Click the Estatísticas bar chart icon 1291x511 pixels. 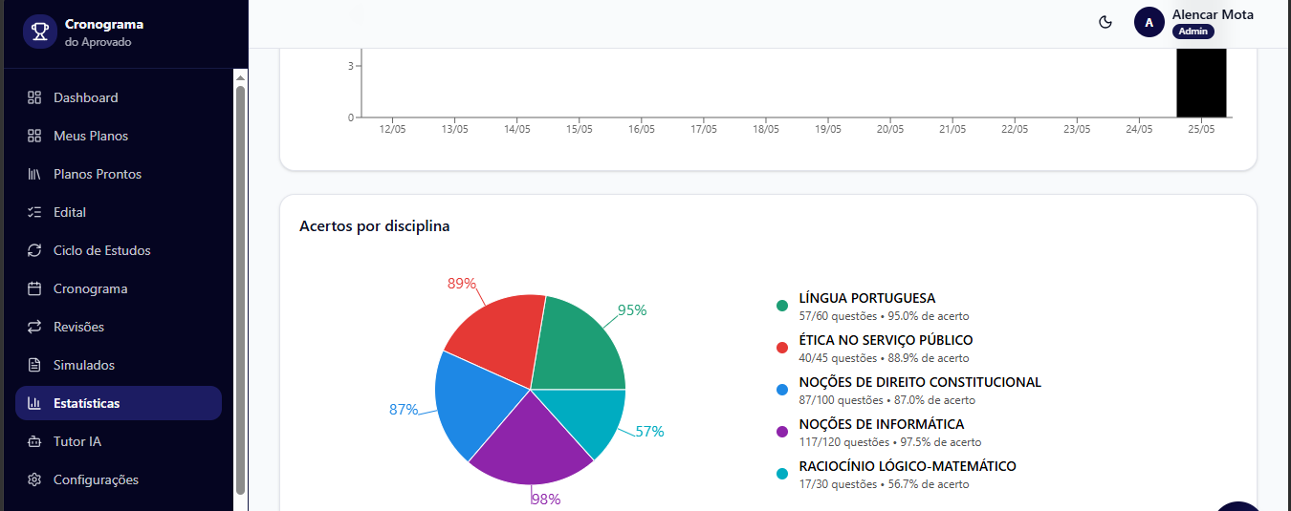pos(34,403)
